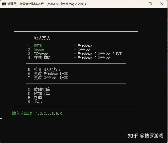Screen dimensions: 168x143
Task: Click the TSforge menu entry
Action: [37, 54]
